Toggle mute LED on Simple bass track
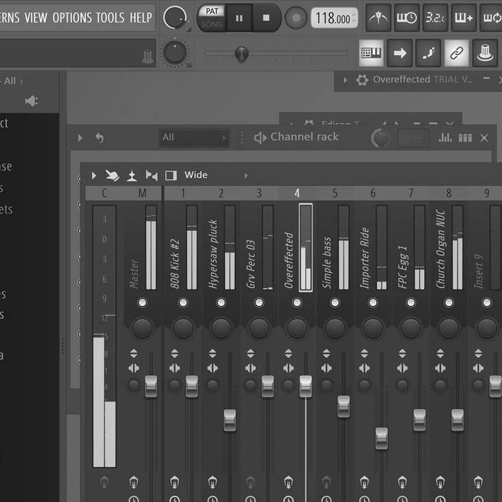This screenshot has height=502, width=502. coord(334,302)
